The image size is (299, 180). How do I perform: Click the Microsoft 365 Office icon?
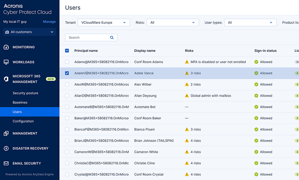(6, 79)
